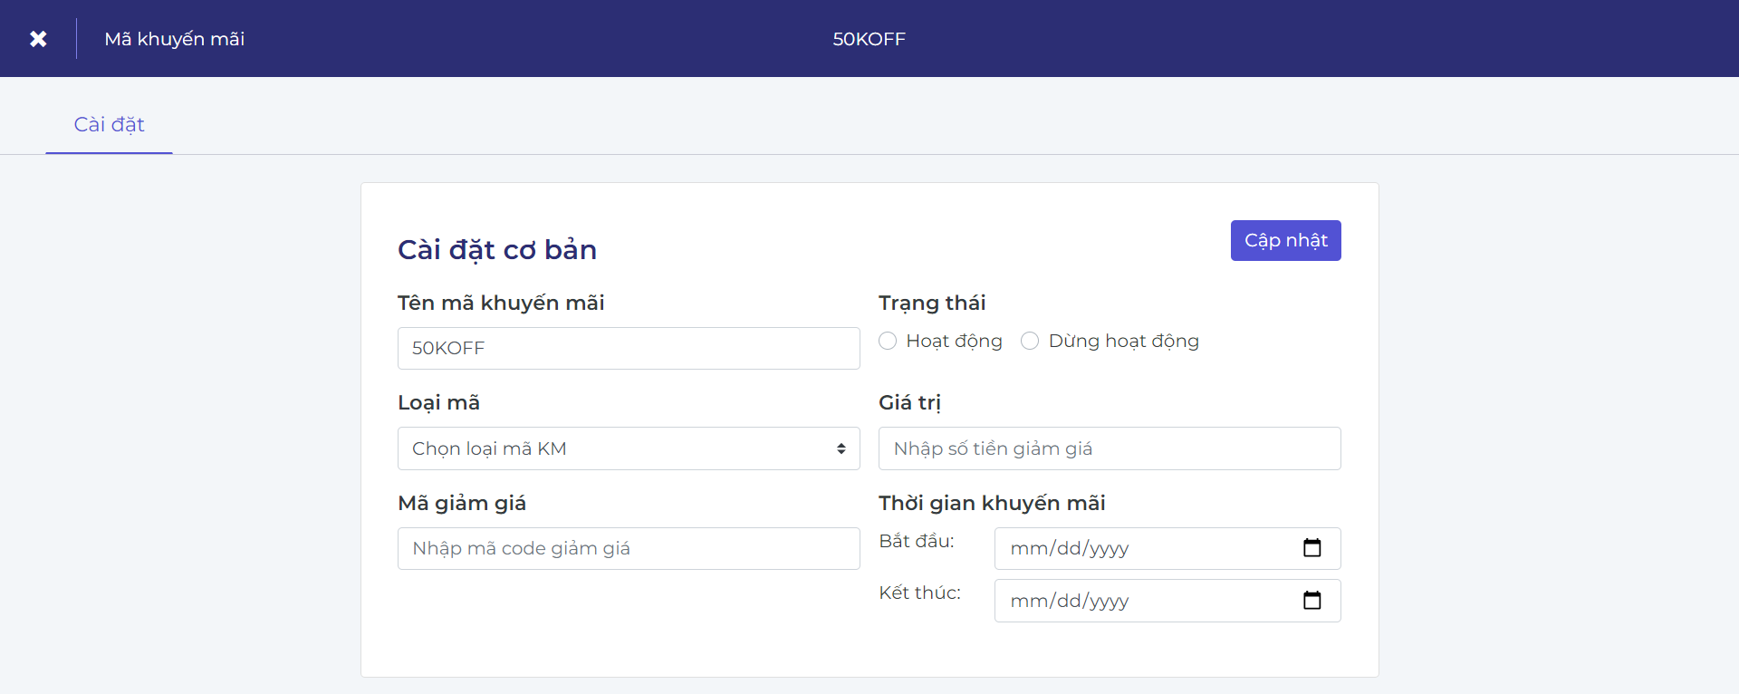Select day segment in Kết thúc date

1069,602
